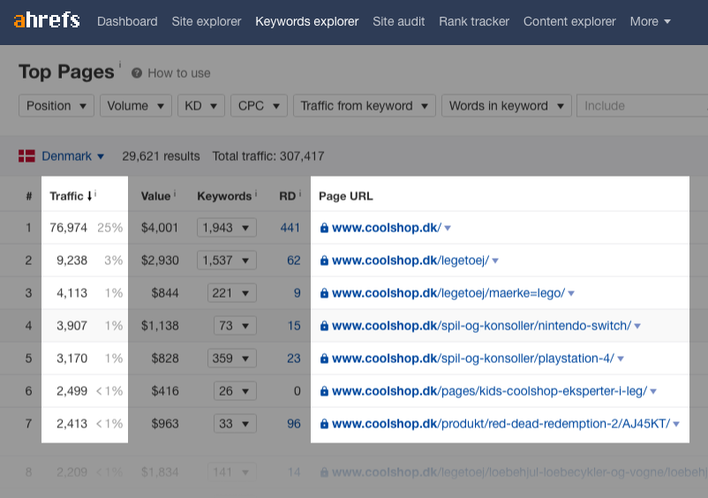708x498 pixels.
Task: Click the Traffic column info icon
Action: pos(95,193)
